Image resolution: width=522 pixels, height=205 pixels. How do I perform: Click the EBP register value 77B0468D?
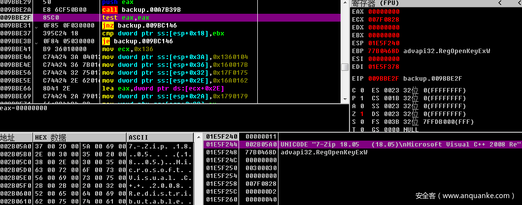tap(384, 51)
